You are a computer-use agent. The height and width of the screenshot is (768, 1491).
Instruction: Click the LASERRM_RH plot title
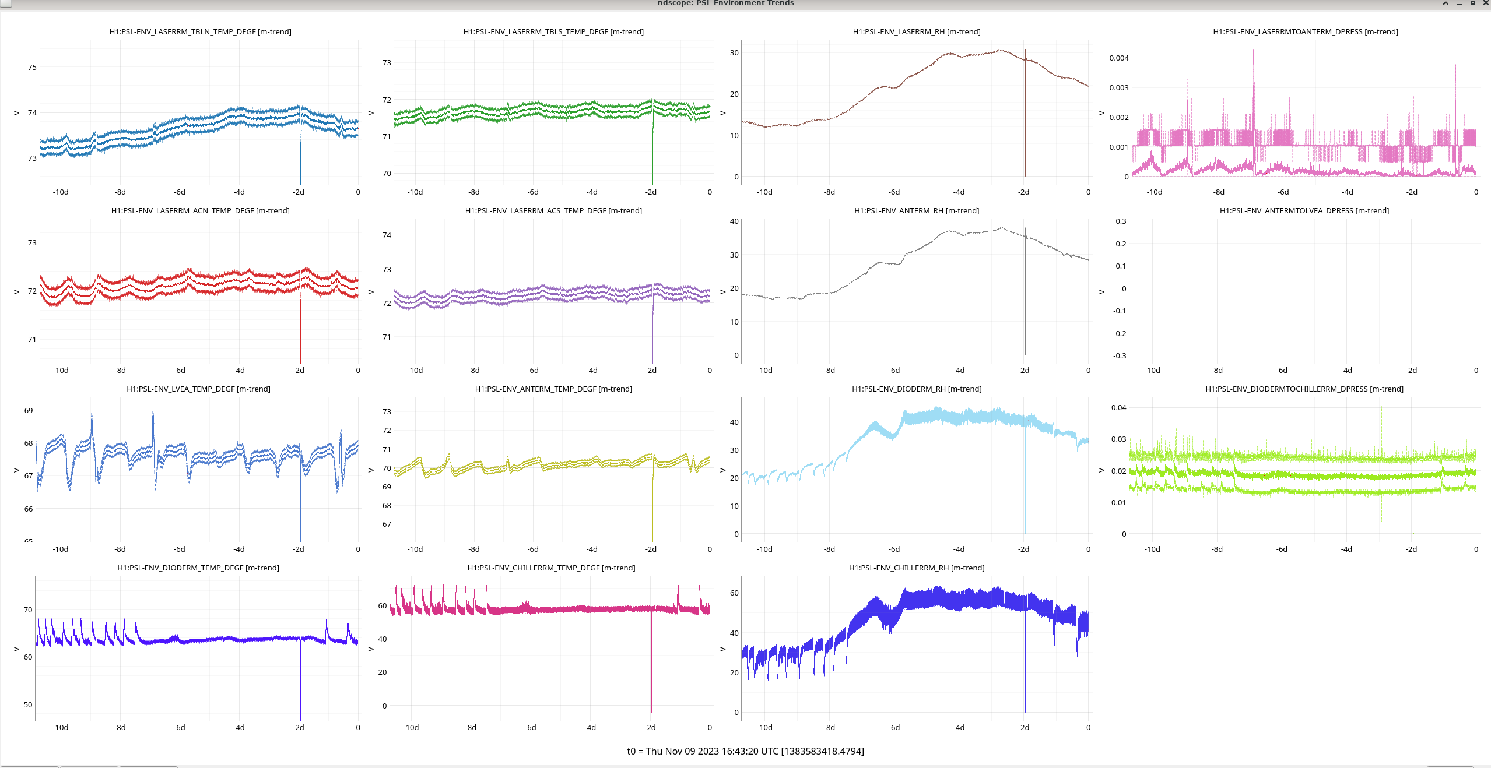[x=916, y=31]
